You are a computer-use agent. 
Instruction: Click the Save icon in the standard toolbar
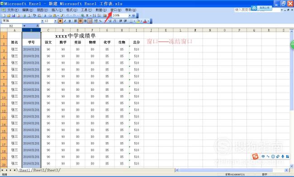14,15
